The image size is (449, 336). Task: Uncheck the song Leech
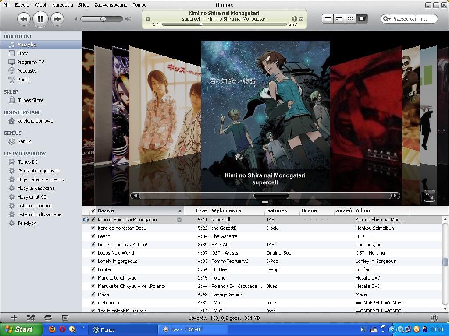point(93,236)
